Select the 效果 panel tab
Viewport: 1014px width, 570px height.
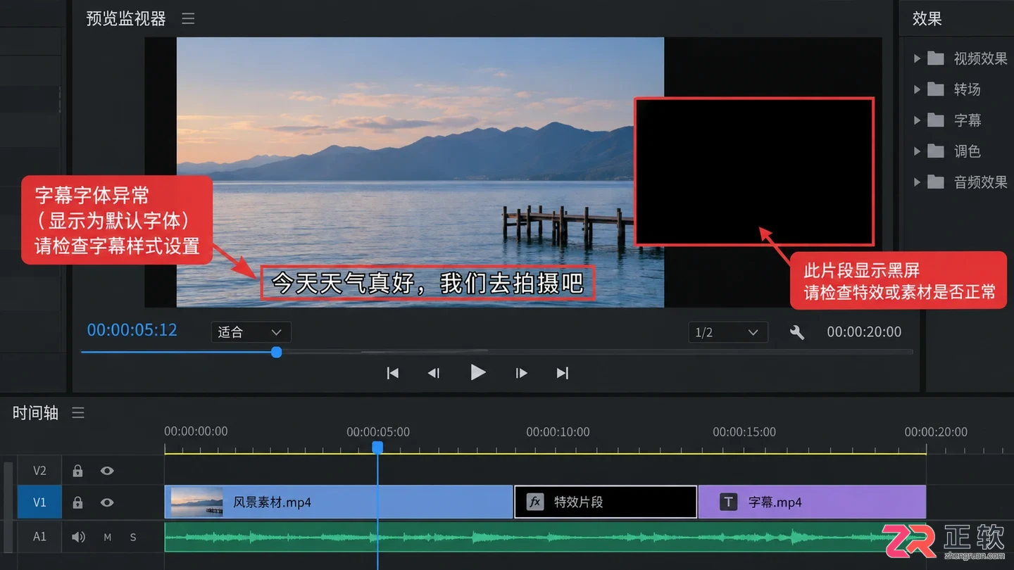pyautogui.click(x=927, y=19)
